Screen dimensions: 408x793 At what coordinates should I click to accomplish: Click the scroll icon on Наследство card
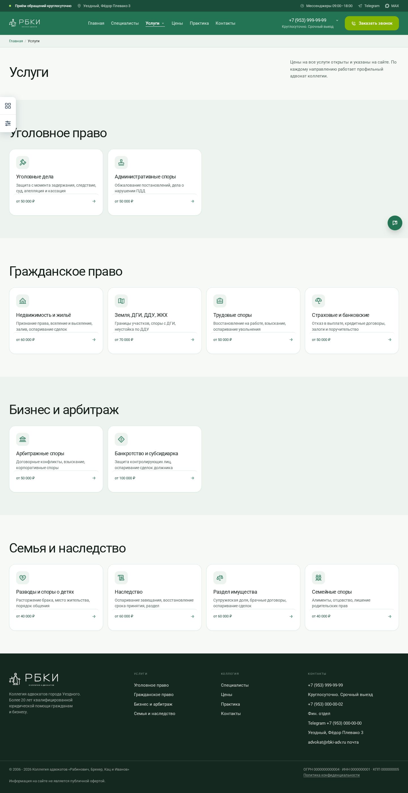coord(121,577)
